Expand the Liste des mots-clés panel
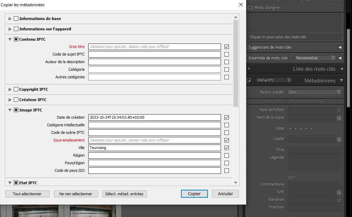The width and height of the screenshot is (352, 217). coord(341,69)
